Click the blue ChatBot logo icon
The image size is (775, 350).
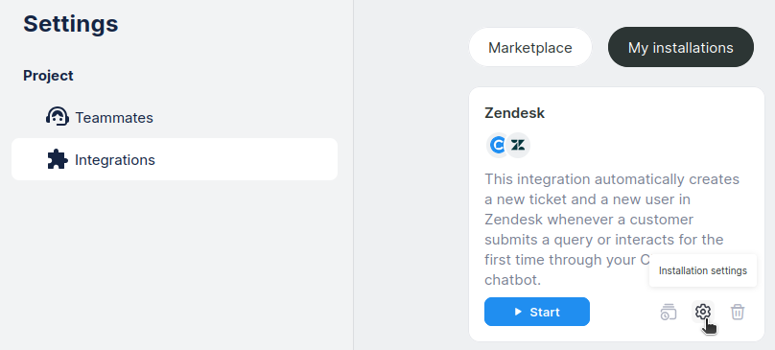pos(498,146)
